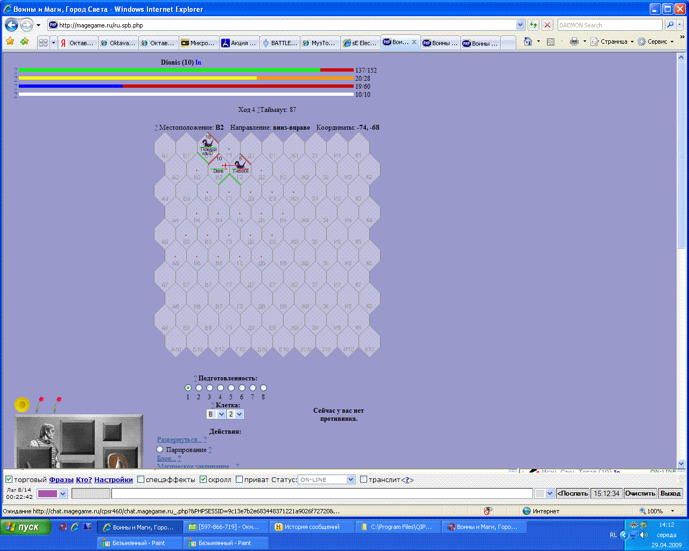The height and width of the screenshot is (551, 689).
Task: Click the red Stop loading icon
Action: 547,25
